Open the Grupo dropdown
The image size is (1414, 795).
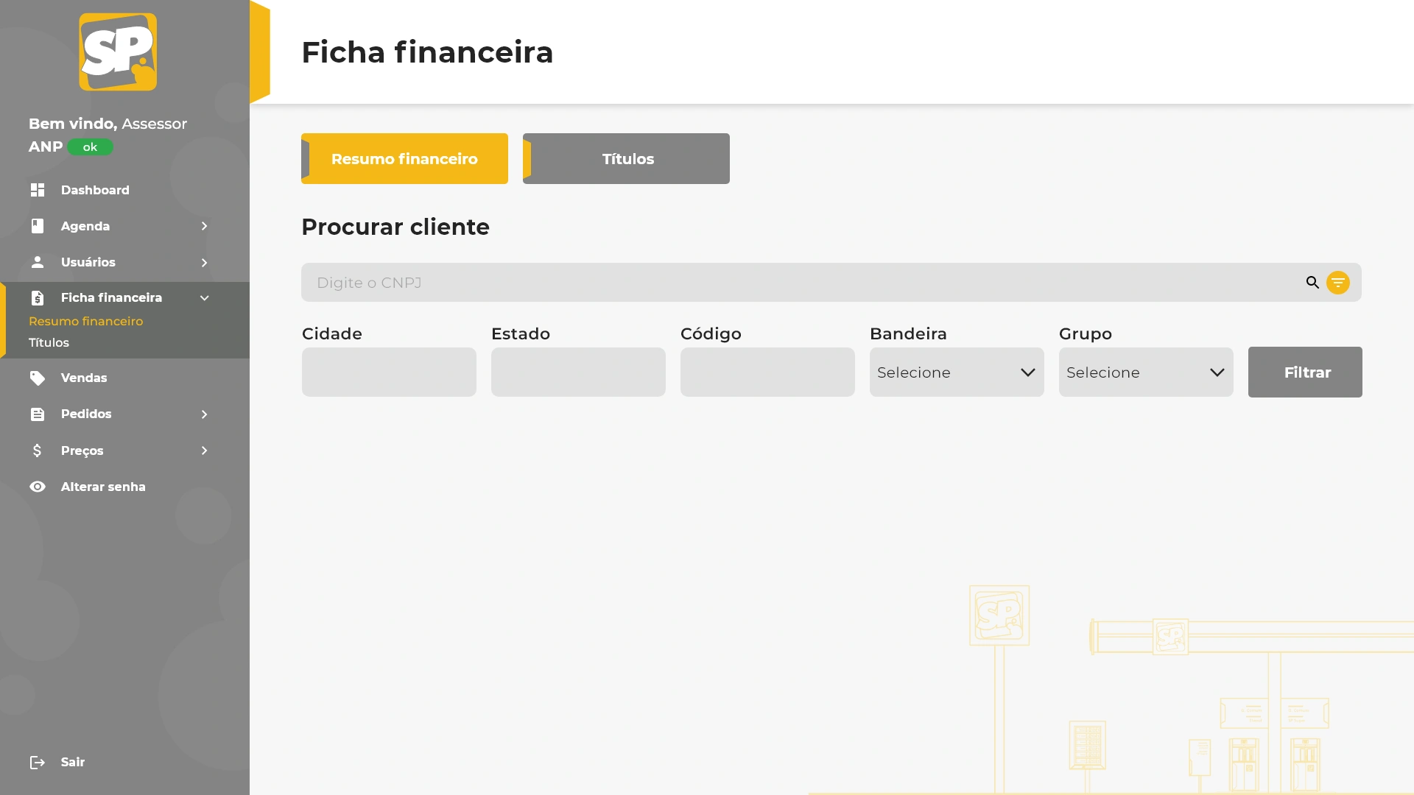1145,372
